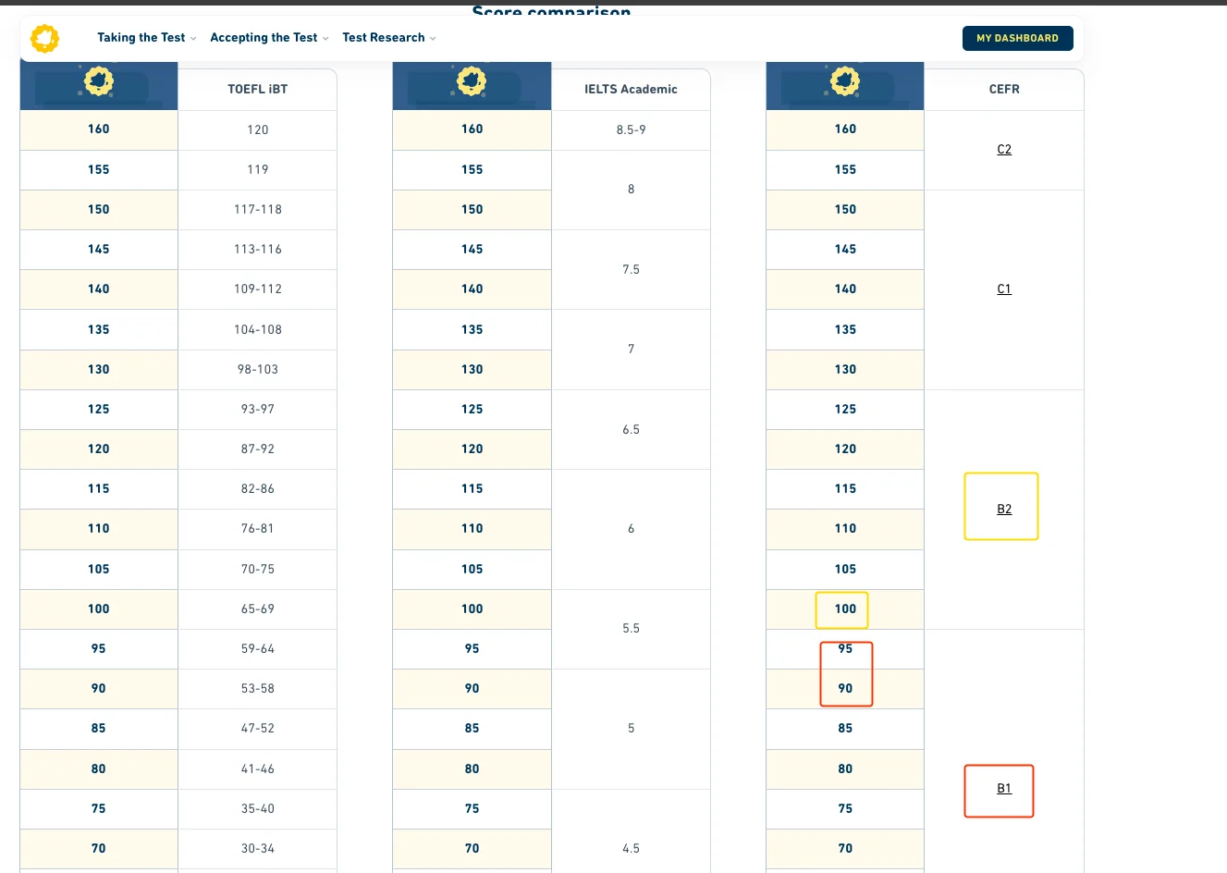Expand the Test Research menu

pos(388,38)
